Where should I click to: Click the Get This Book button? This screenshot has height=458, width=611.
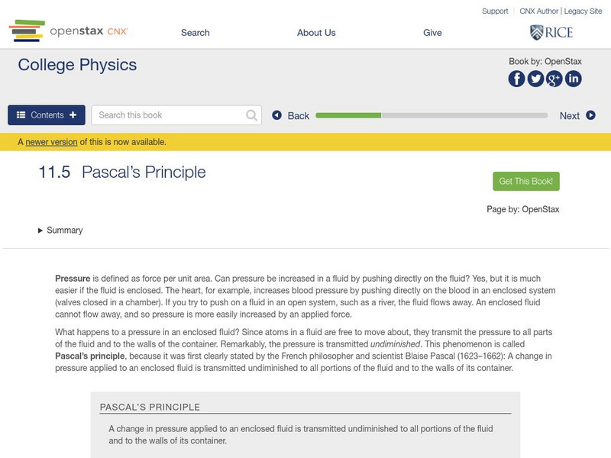point(526,182)
